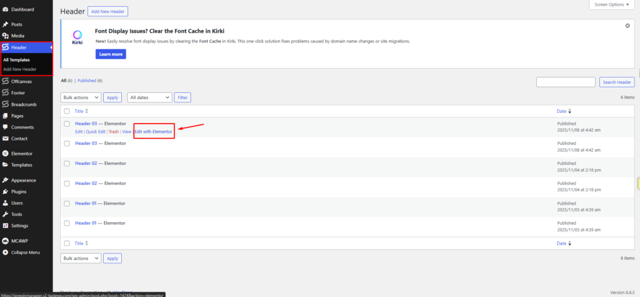This screenshot has width=640, height=297.
Task: Select the checkbox for the first Header 01 row
Action: point(67,203)
